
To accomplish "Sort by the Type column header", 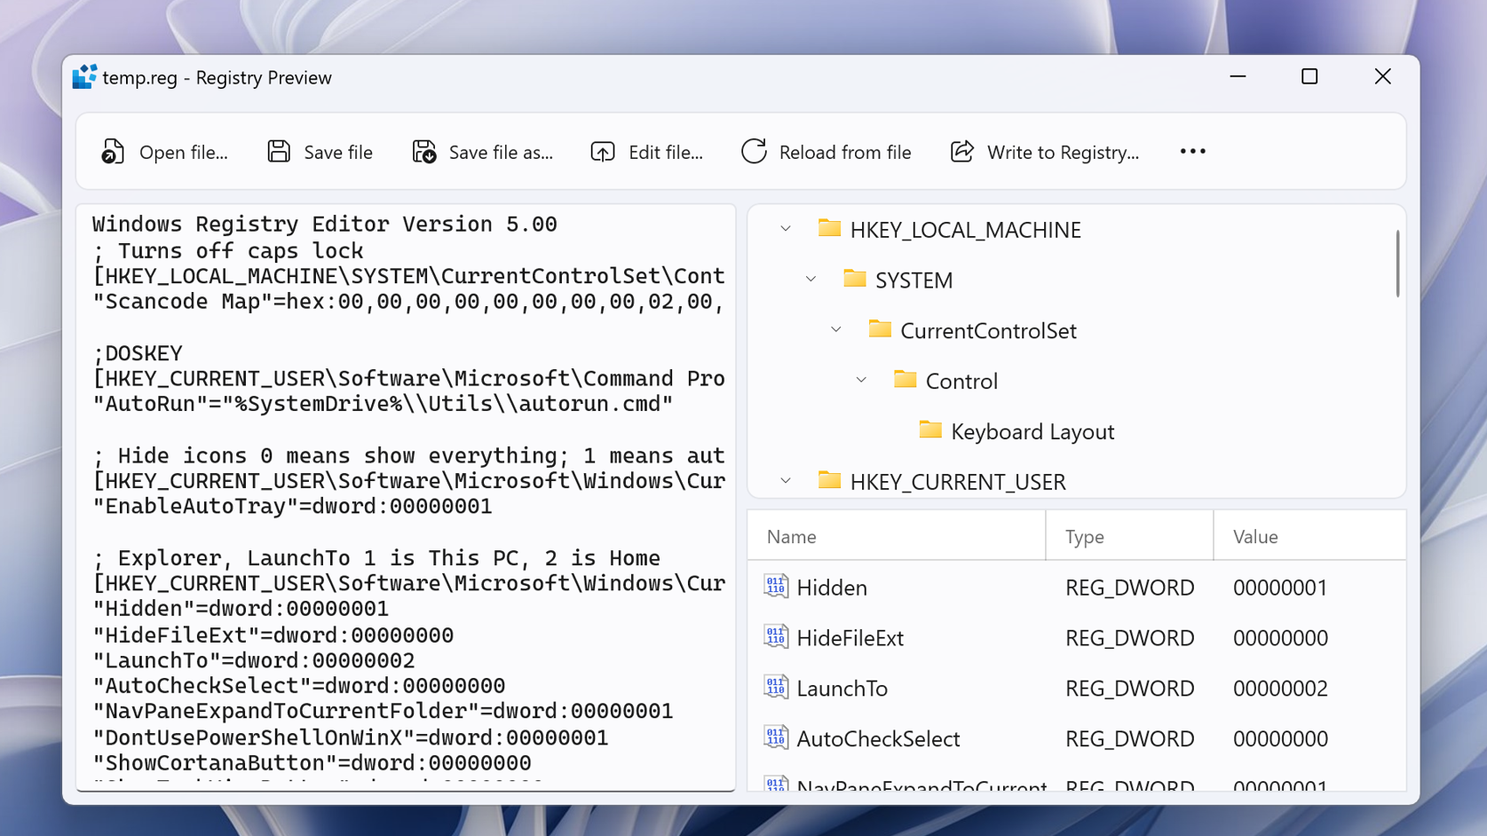I will [1129, 536].
